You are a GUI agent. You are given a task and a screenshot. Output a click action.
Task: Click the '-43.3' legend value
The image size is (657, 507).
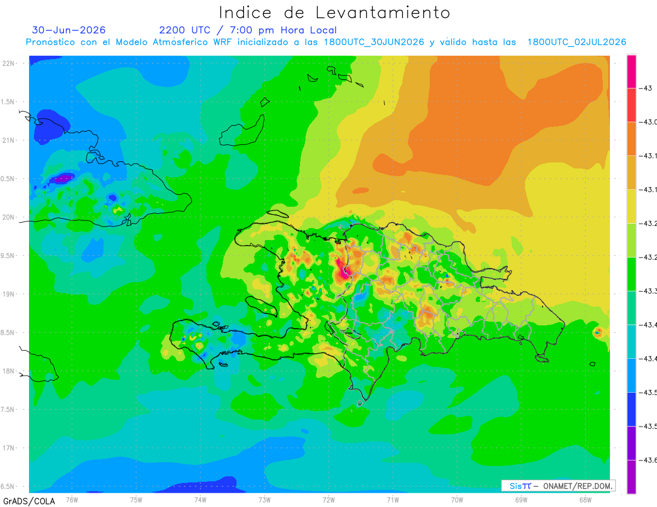(649, 290)
